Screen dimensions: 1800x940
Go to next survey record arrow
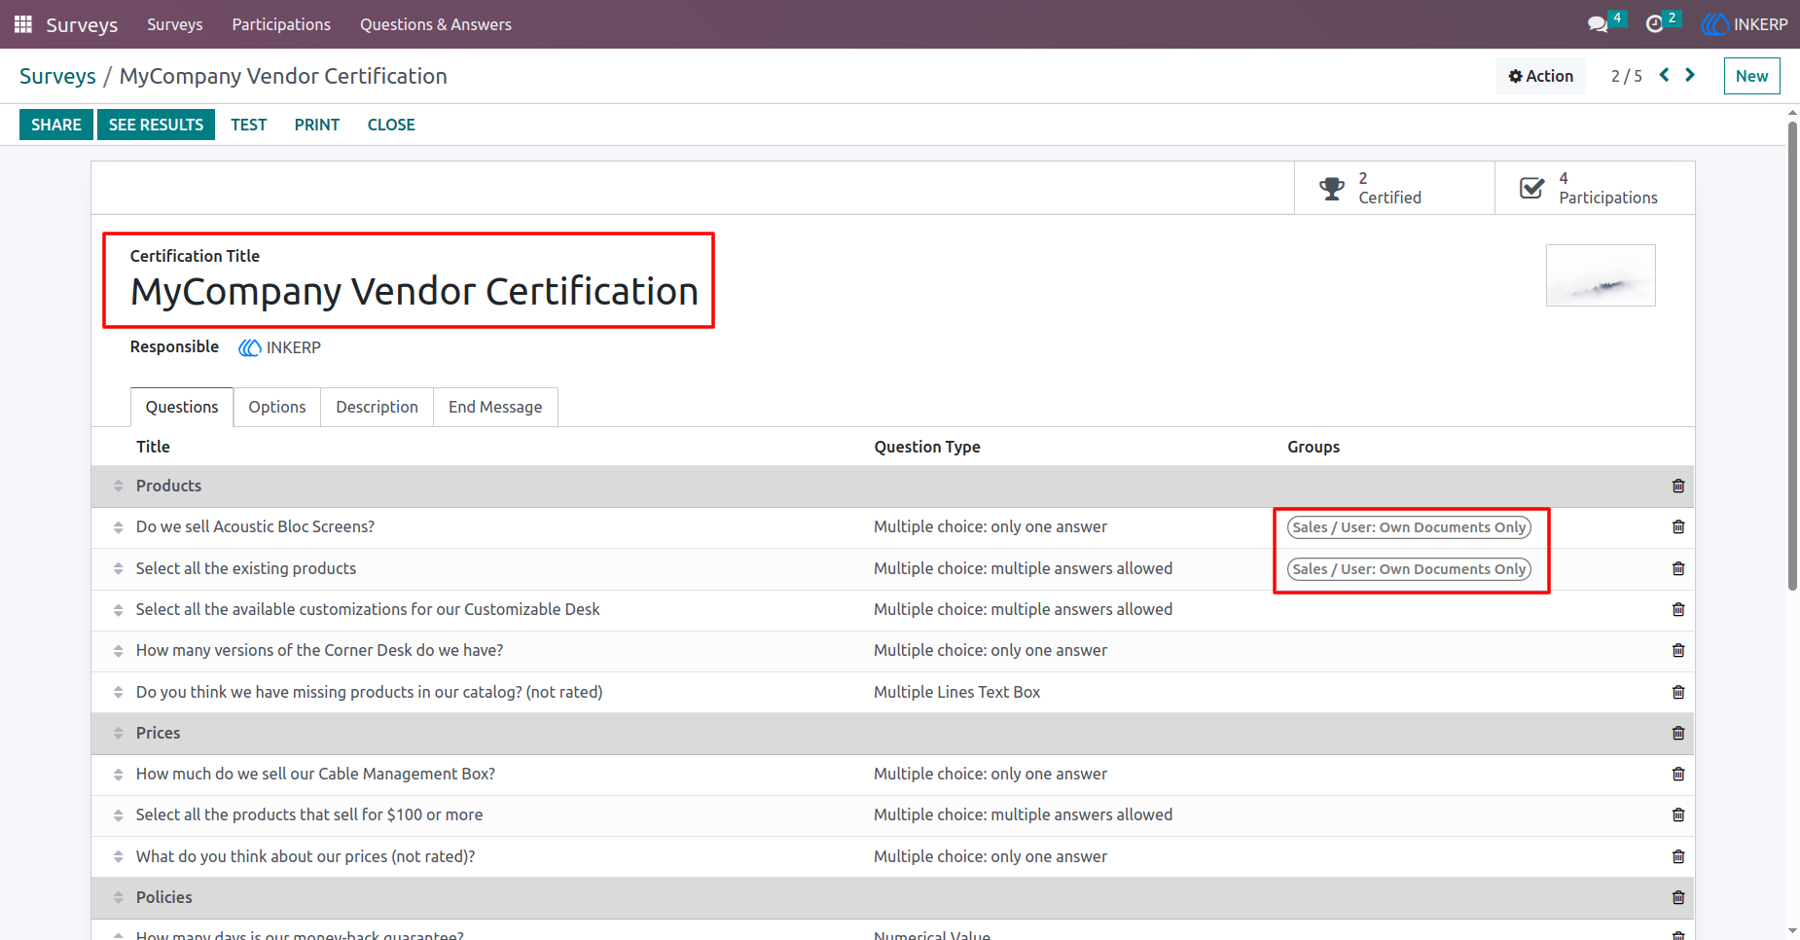pos(1690,75)
